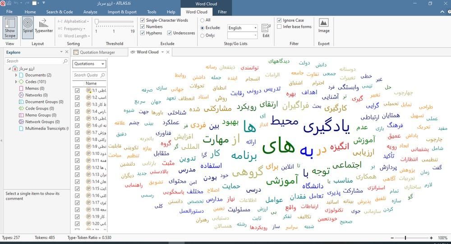Adjust the Threshold slider handle

click(x=97, y=22)
